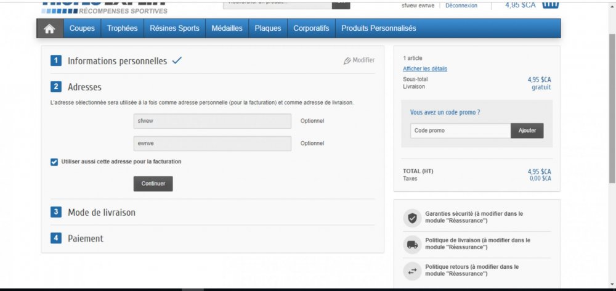The height and width of the screenshot is (291, 616).
Task: Open the Plaques category
Action: 268,28
